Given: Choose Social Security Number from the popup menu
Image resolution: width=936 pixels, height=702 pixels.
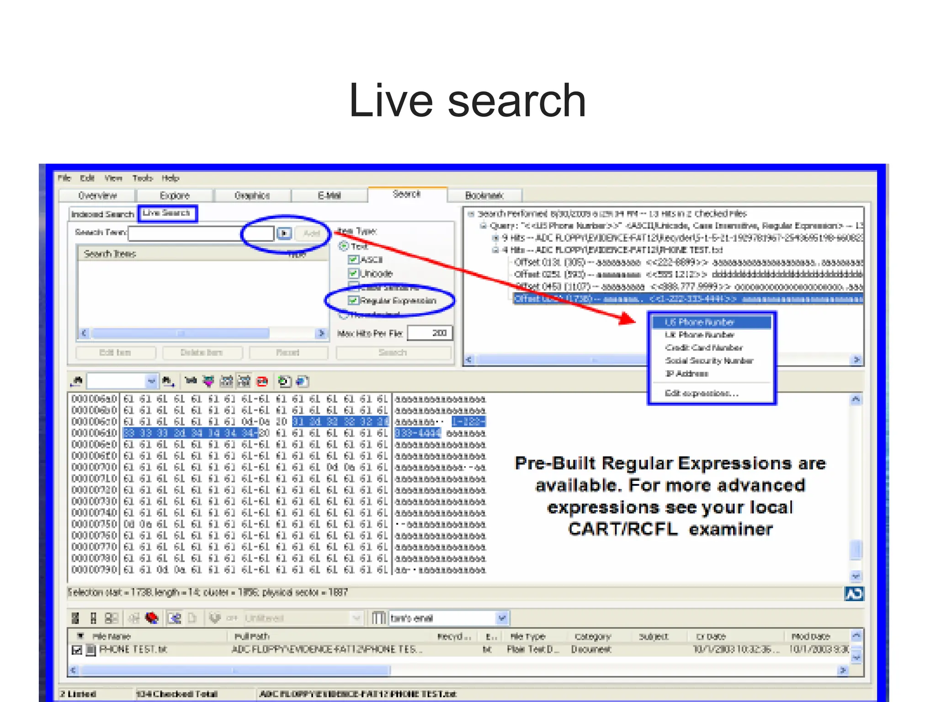Looking at the screenshot, I should (x=712, y=361).
